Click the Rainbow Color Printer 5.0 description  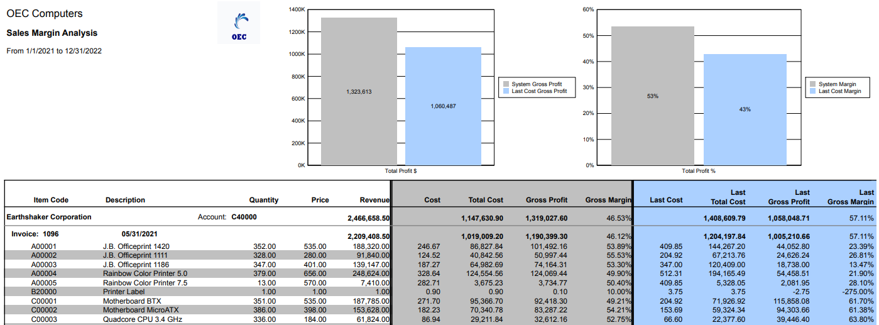[x=145, y=273]
